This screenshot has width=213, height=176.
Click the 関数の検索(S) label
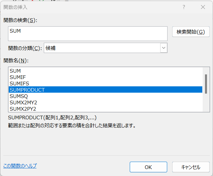(x=20, y=20)
